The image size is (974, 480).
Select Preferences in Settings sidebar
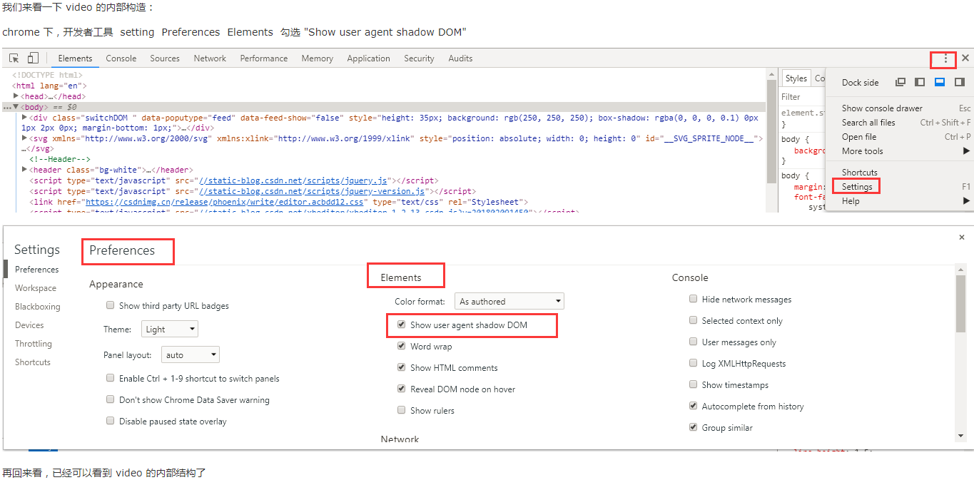(x=37, y=270)
